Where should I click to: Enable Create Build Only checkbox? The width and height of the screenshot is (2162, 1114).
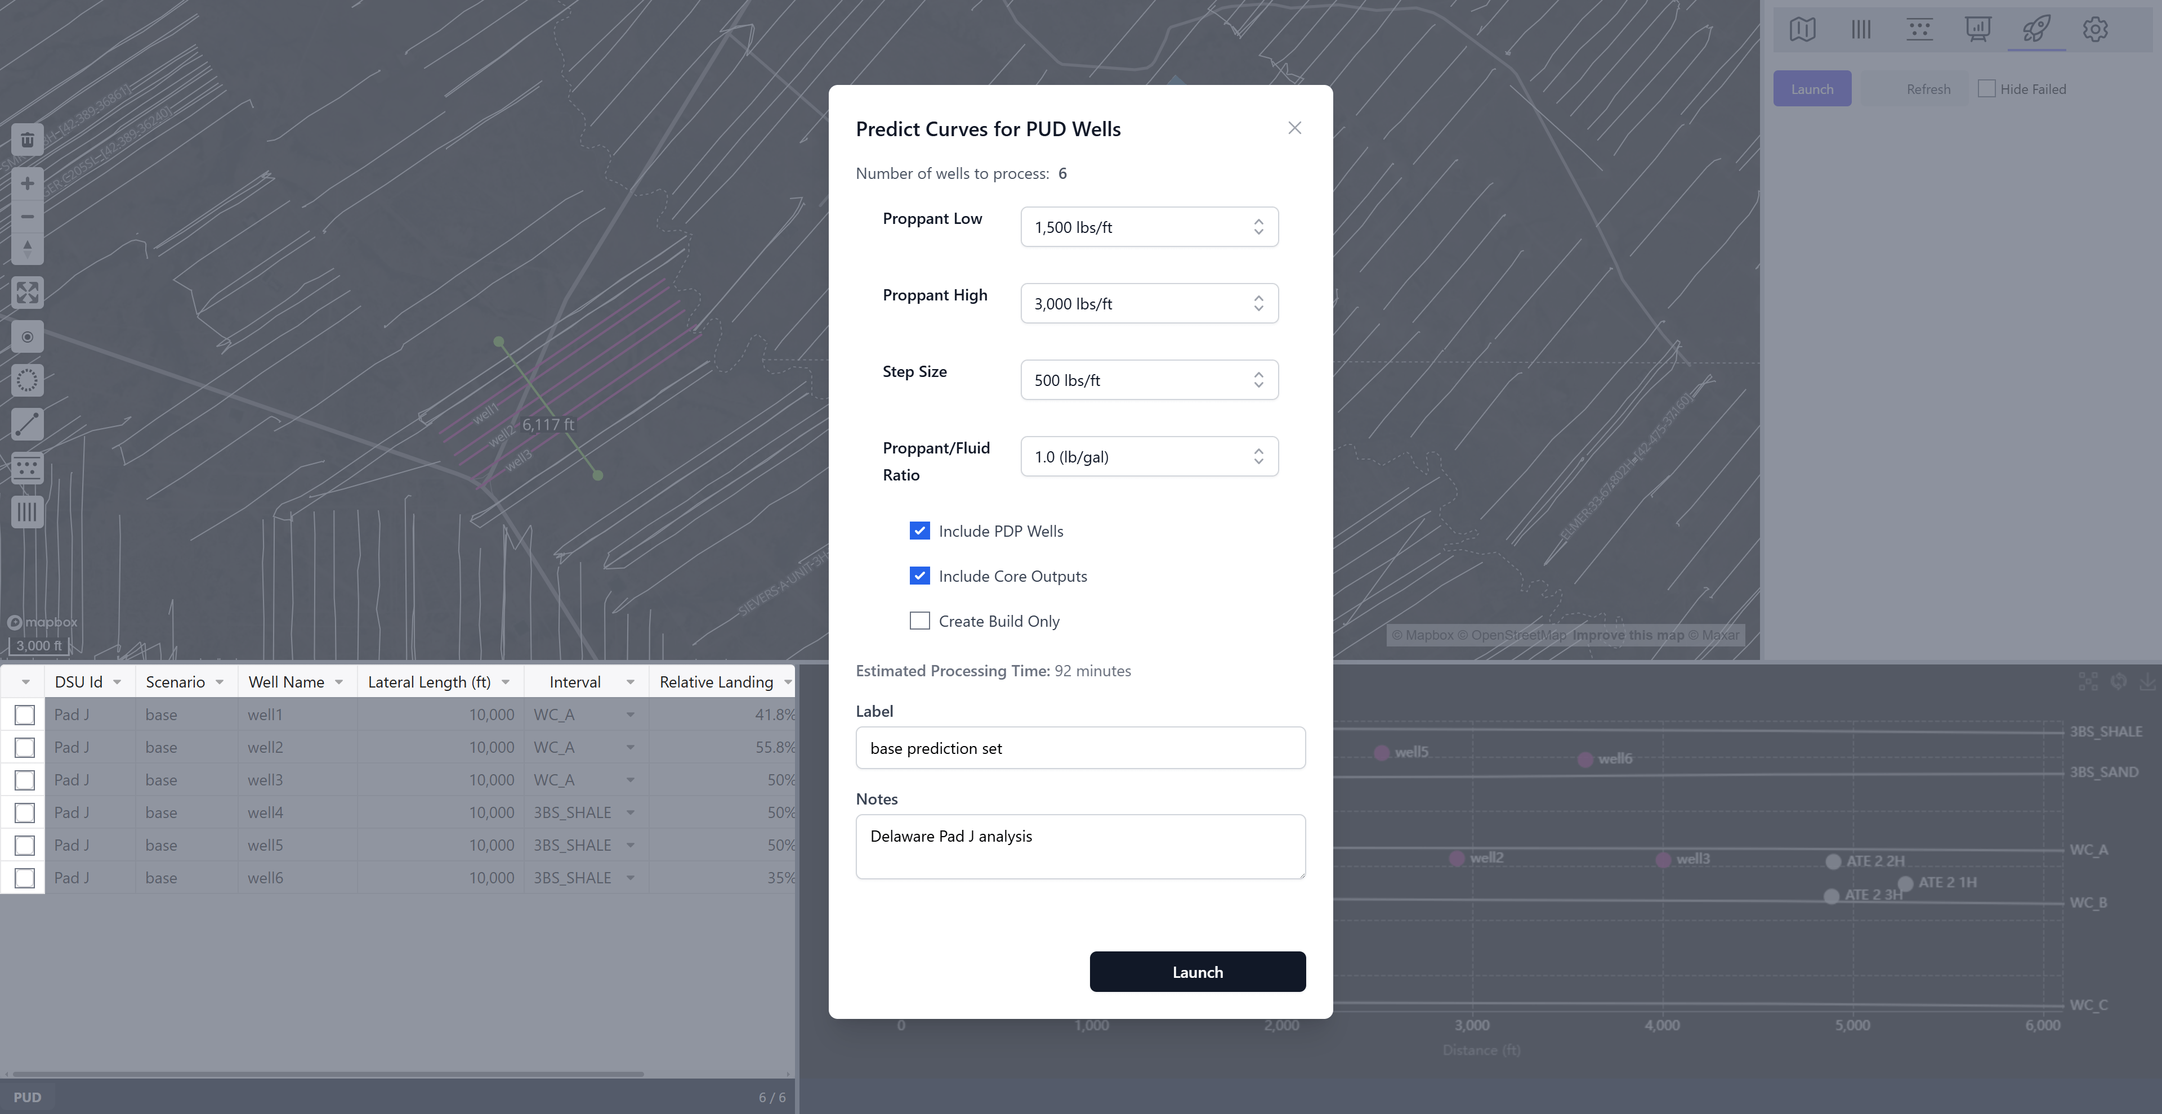tap(920, 621)
